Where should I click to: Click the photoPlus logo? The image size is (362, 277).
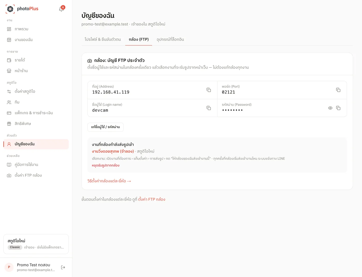(22, 9)
